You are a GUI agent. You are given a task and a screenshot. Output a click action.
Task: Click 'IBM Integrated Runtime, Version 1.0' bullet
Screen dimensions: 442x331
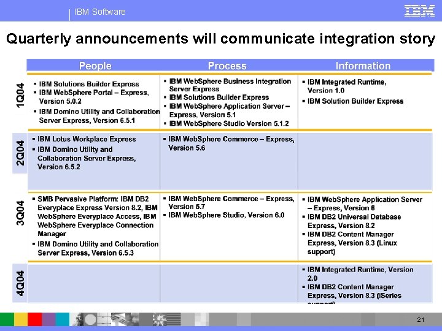point(347,86)
